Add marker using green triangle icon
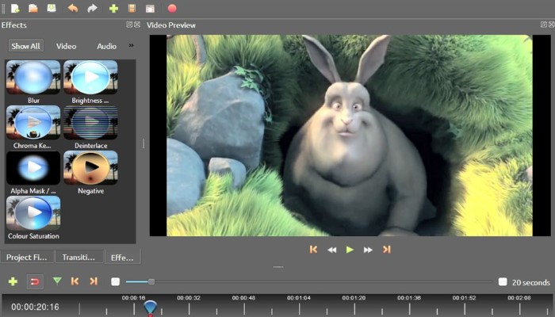 57,281
